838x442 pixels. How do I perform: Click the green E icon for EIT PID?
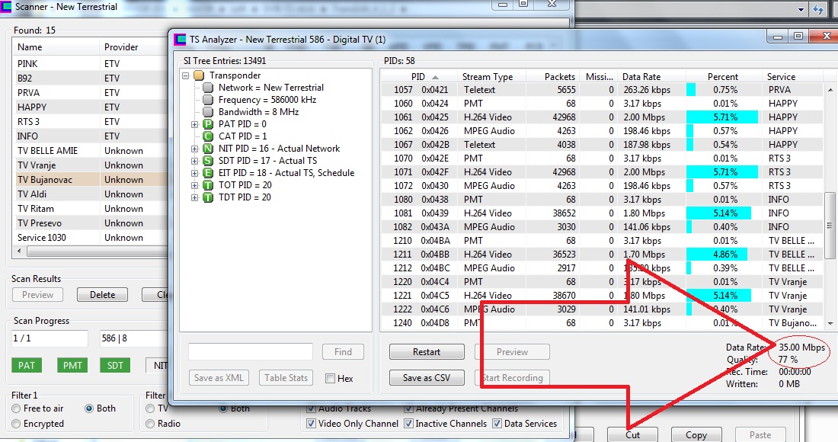[208, 173]
